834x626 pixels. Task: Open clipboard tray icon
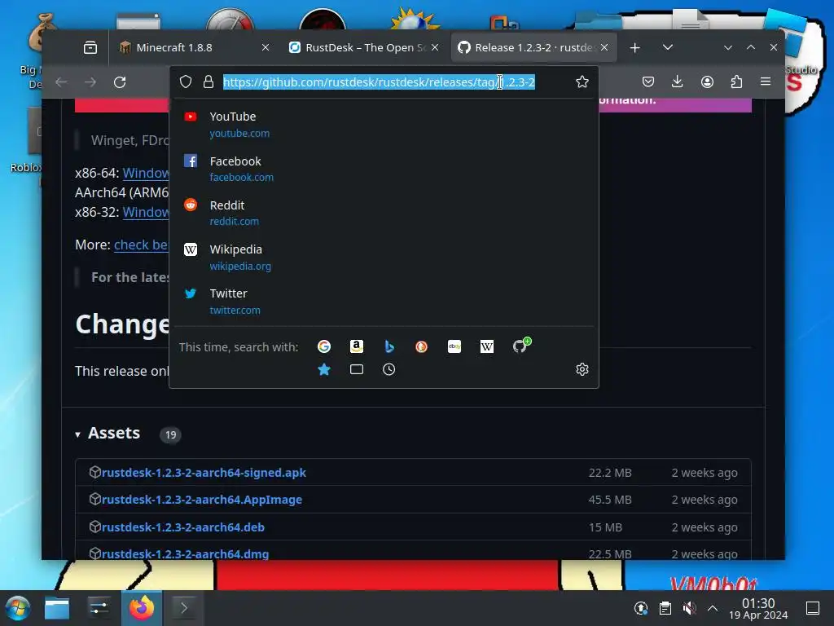[x=665, y=608]
